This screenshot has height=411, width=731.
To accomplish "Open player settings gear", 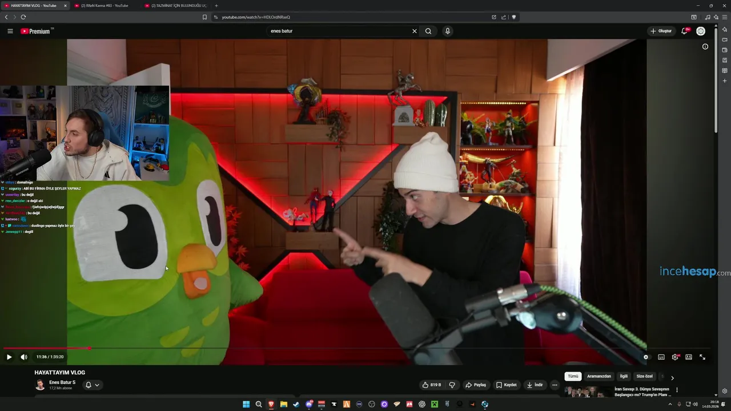I will tap(675, 357).
